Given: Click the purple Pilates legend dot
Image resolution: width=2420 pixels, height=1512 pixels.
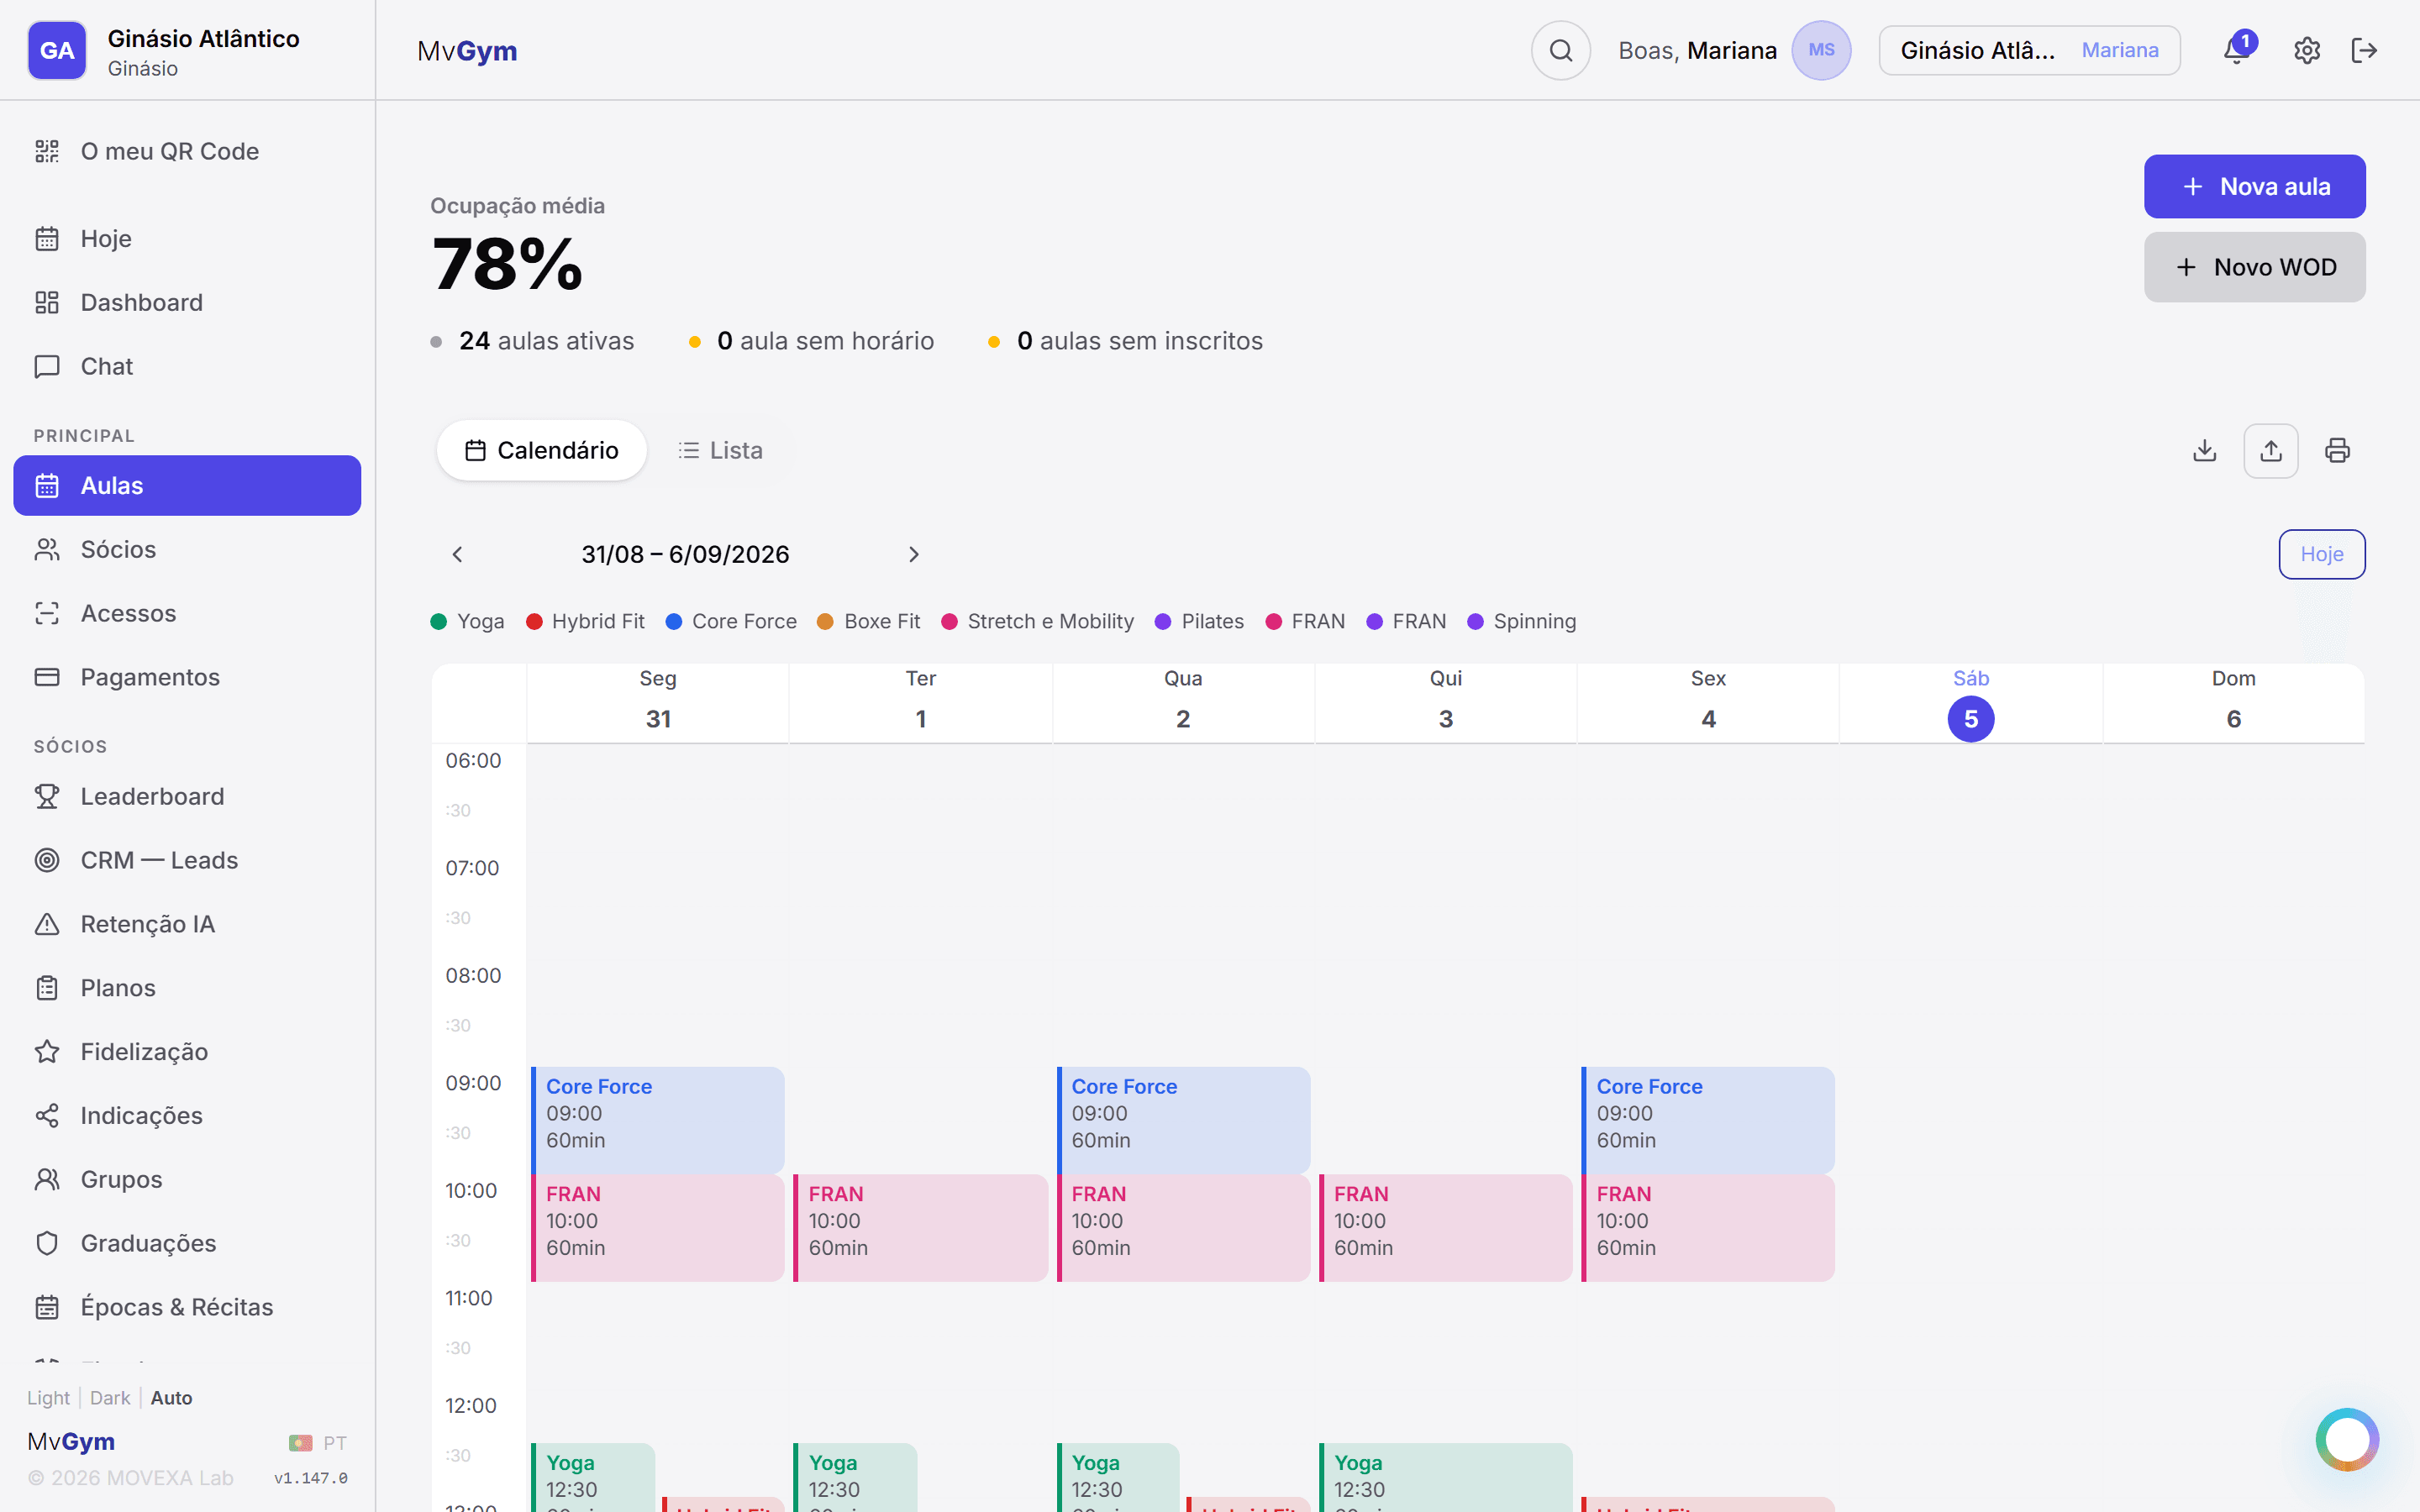Looking at the screenshot, I should pyautogui.click(x=1163, y=621).
